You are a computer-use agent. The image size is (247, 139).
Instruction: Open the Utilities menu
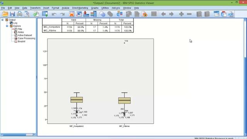(x=105, y=8)
